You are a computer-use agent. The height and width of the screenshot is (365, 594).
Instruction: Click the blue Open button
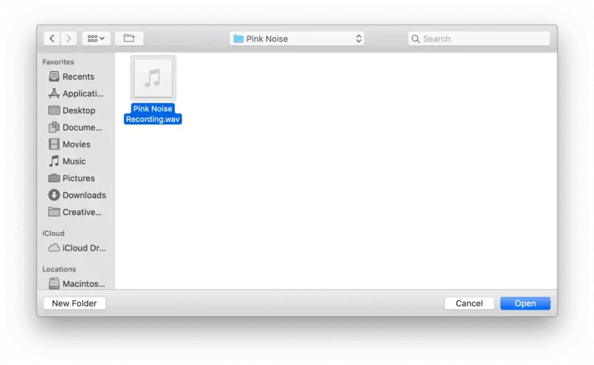525,303
